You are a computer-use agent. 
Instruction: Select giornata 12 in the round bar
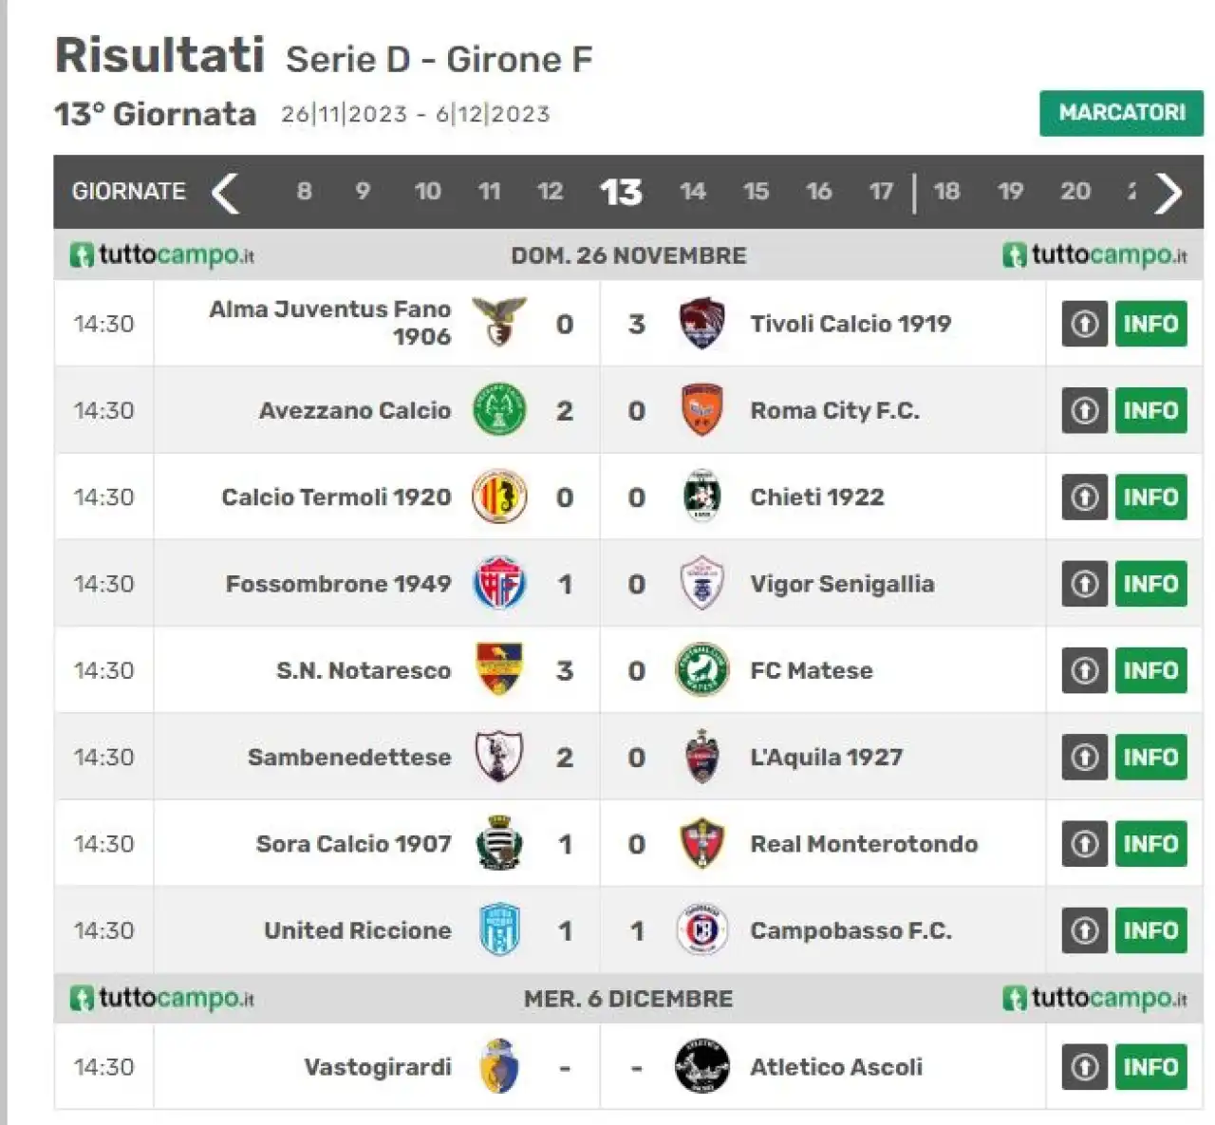click(x=550, y=192)
